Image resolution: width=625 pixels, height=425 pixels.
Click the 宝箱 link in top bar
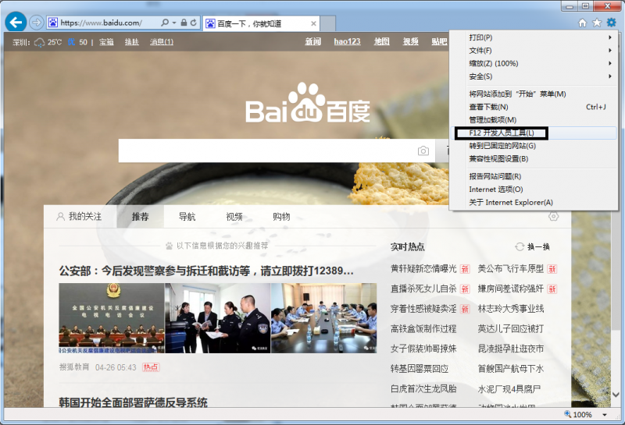tap(106, 42)
